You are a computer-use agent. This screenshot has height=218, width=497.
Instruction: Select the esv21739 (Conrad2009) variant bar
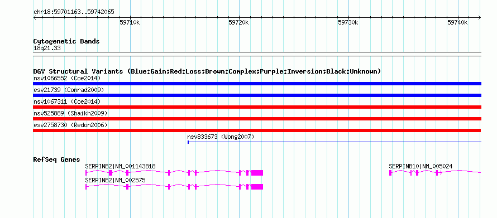[x=257, y=95]
